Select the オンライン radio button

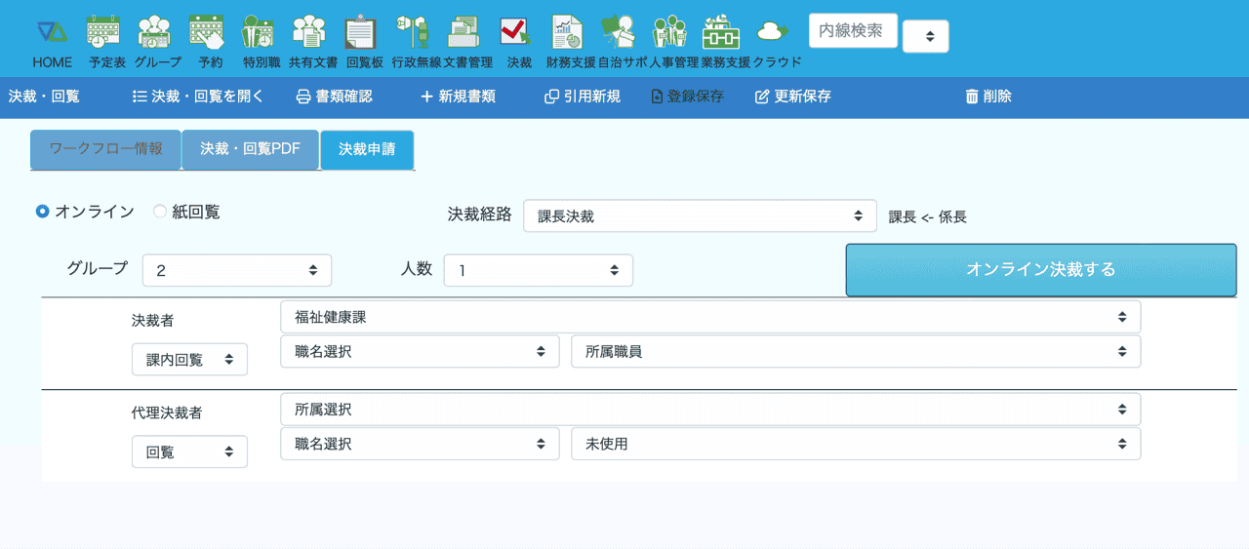43,212
